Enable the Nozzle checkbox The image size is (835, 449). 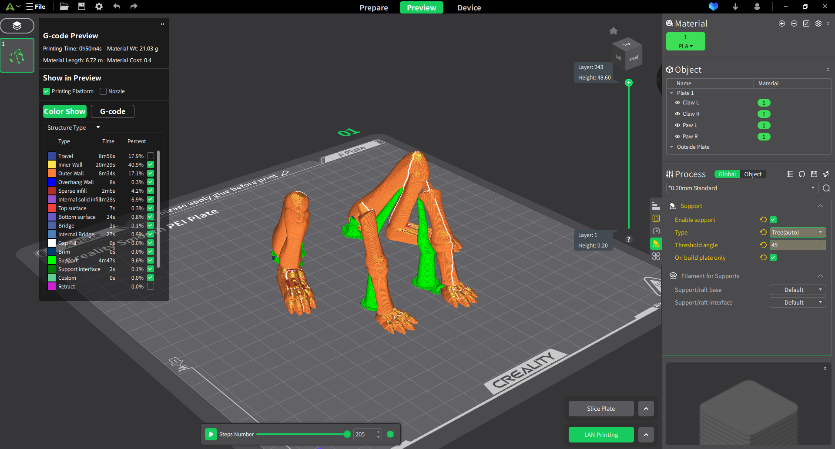pyautogui.click(x=103, y=91)
